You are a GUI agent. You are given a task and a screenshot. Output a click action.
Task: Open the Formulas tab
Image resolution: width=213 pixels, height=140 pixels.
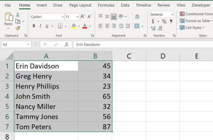(x=106, y=5)
